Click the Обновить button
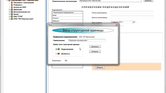The width and height of the screenshot is (166, 93). [x=100, y=67]
